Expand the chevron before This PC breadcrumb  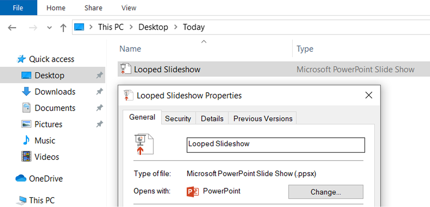click(x=91, y=27)
